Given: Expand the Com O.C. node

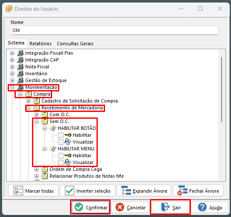Looking at the screenshot, I should pos(37,114).
